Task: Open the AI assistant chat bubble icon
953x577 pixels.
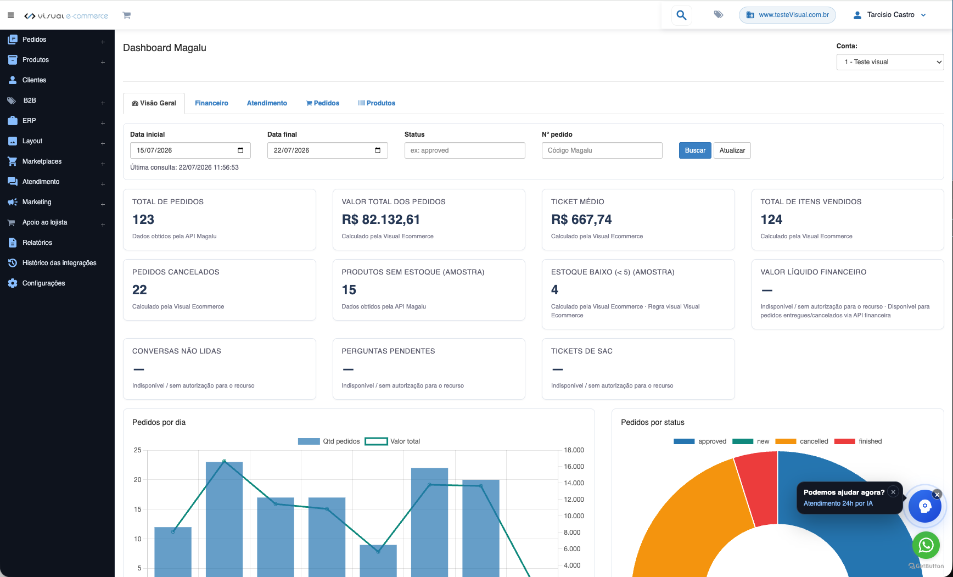Action: pos(925,506)
